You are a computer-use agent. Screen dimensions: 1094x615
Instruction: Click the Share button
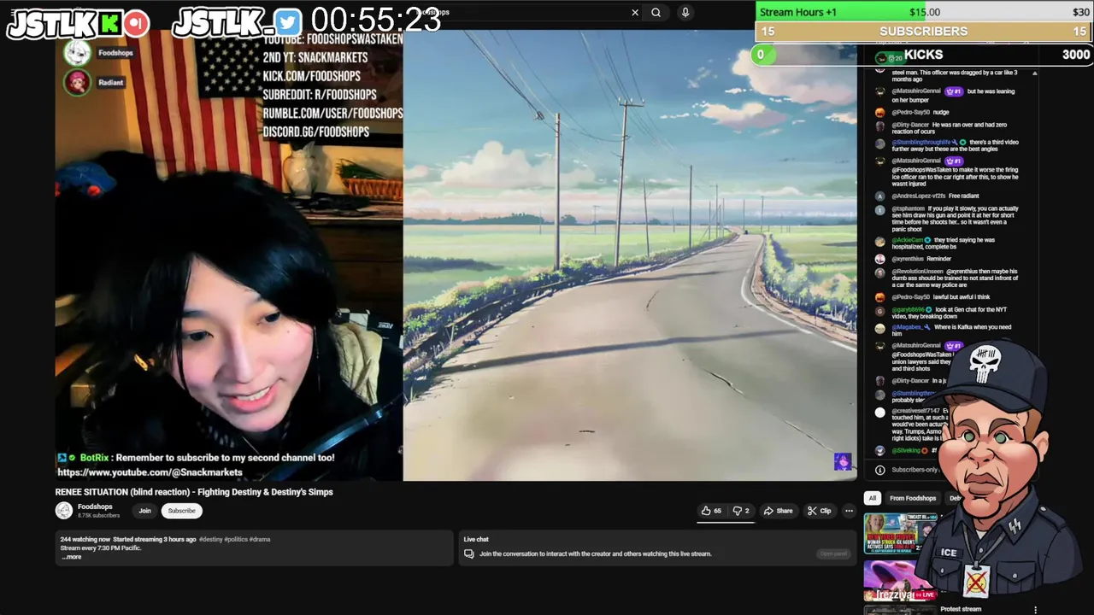778,511
